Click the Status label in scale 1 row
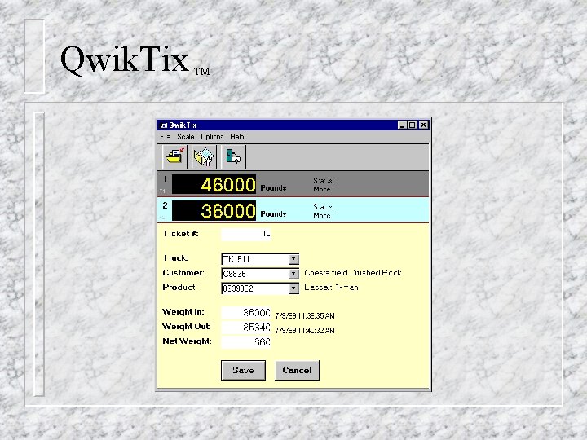This screenshot has width=587, height=440. click(x=324, y=180)
